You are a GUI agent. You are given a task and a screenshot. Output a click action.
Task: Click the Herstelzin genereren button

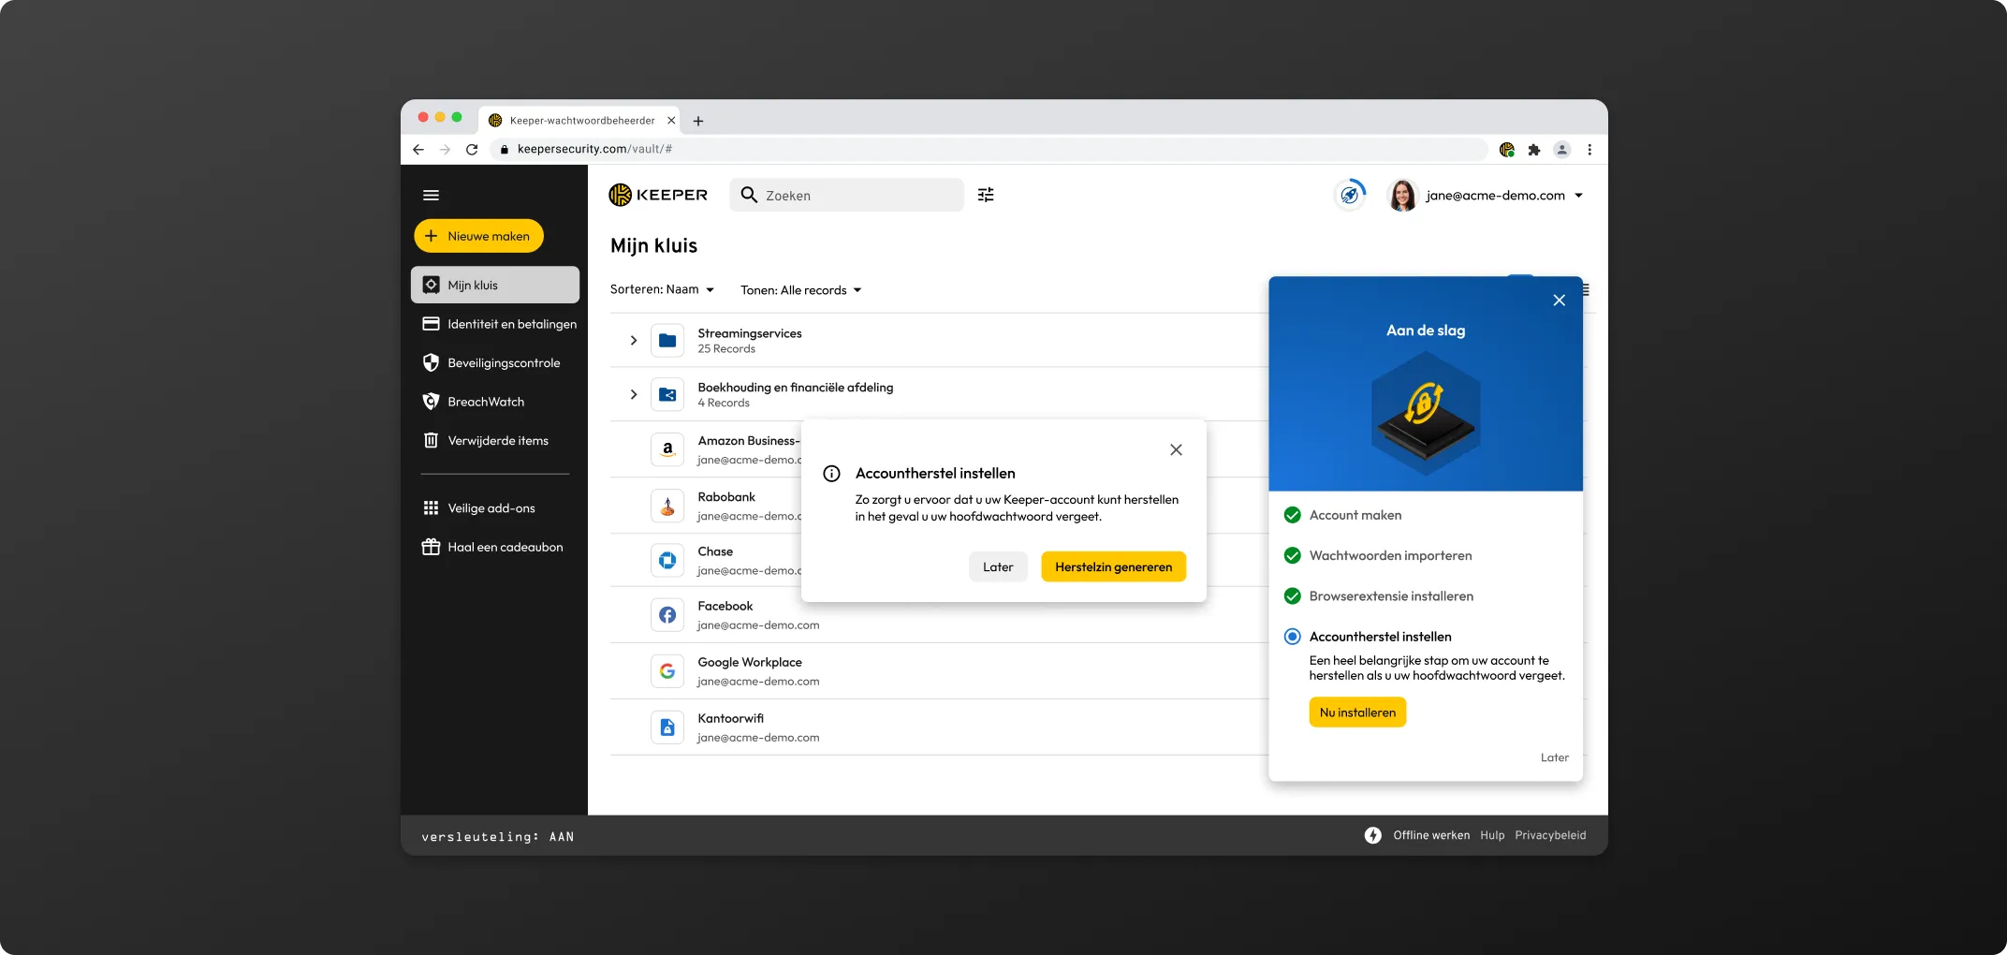[1113, 566]
